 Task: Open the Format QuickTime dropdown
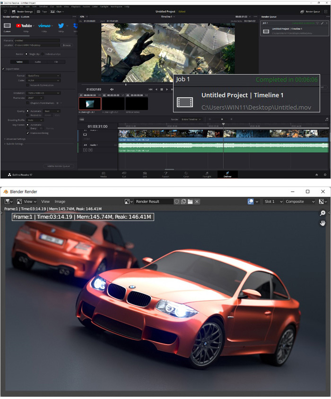(44, 76)
